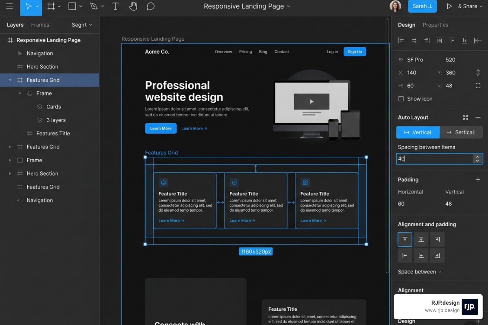Screen dimensions: 488x325
Task: Open the Properties tab
Action: click(x=435, y=25)
